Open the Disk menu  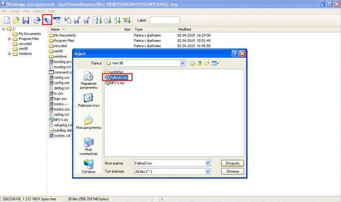tap(26, 11)
